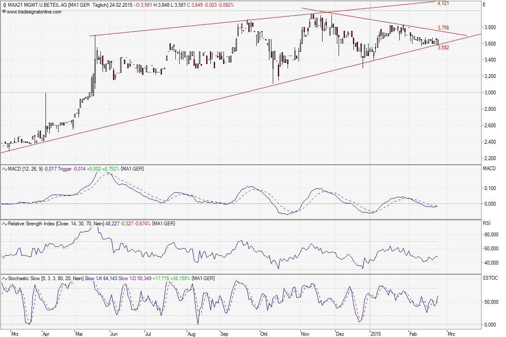Click the Euro currency symbol on price axis

click(x=484, y=5)
